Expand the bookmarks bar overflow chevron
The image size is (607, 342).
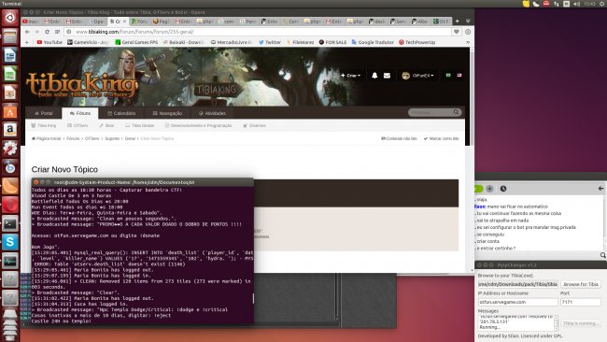point(468,42)
